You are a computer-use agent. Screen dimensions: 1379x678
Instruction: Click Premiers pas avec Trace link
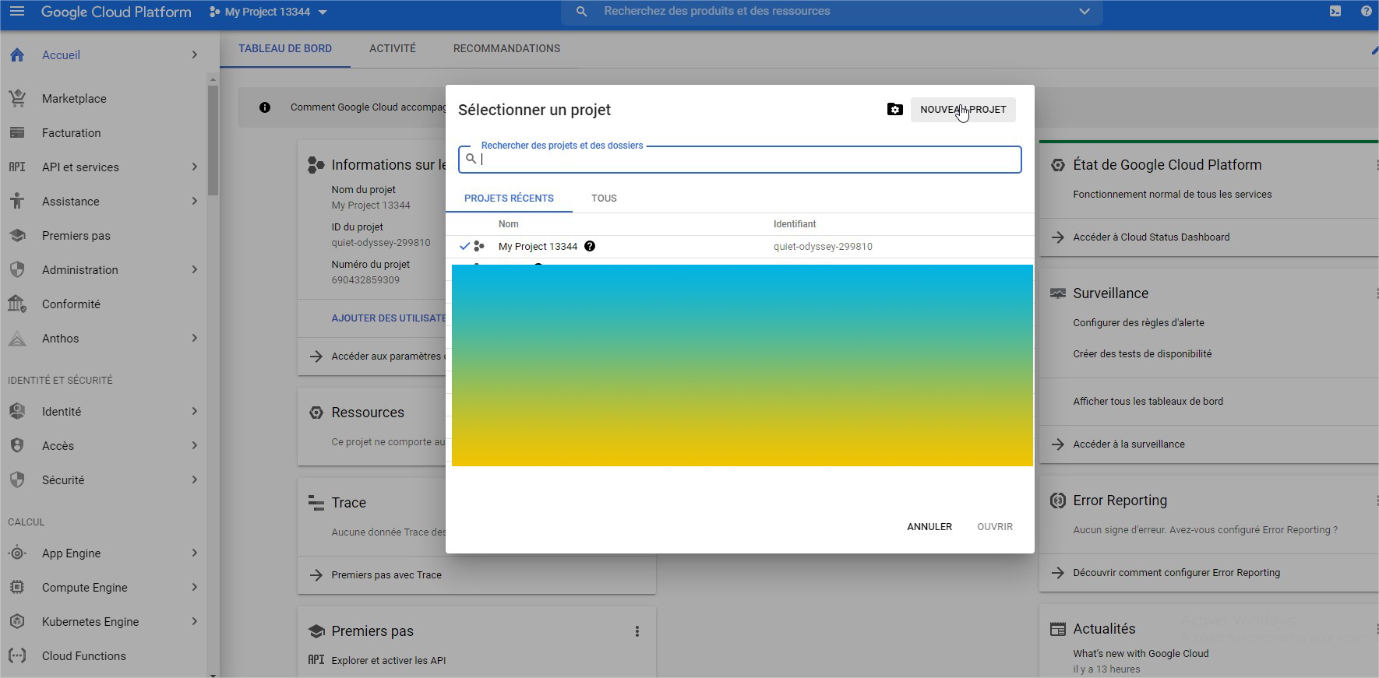386,575
